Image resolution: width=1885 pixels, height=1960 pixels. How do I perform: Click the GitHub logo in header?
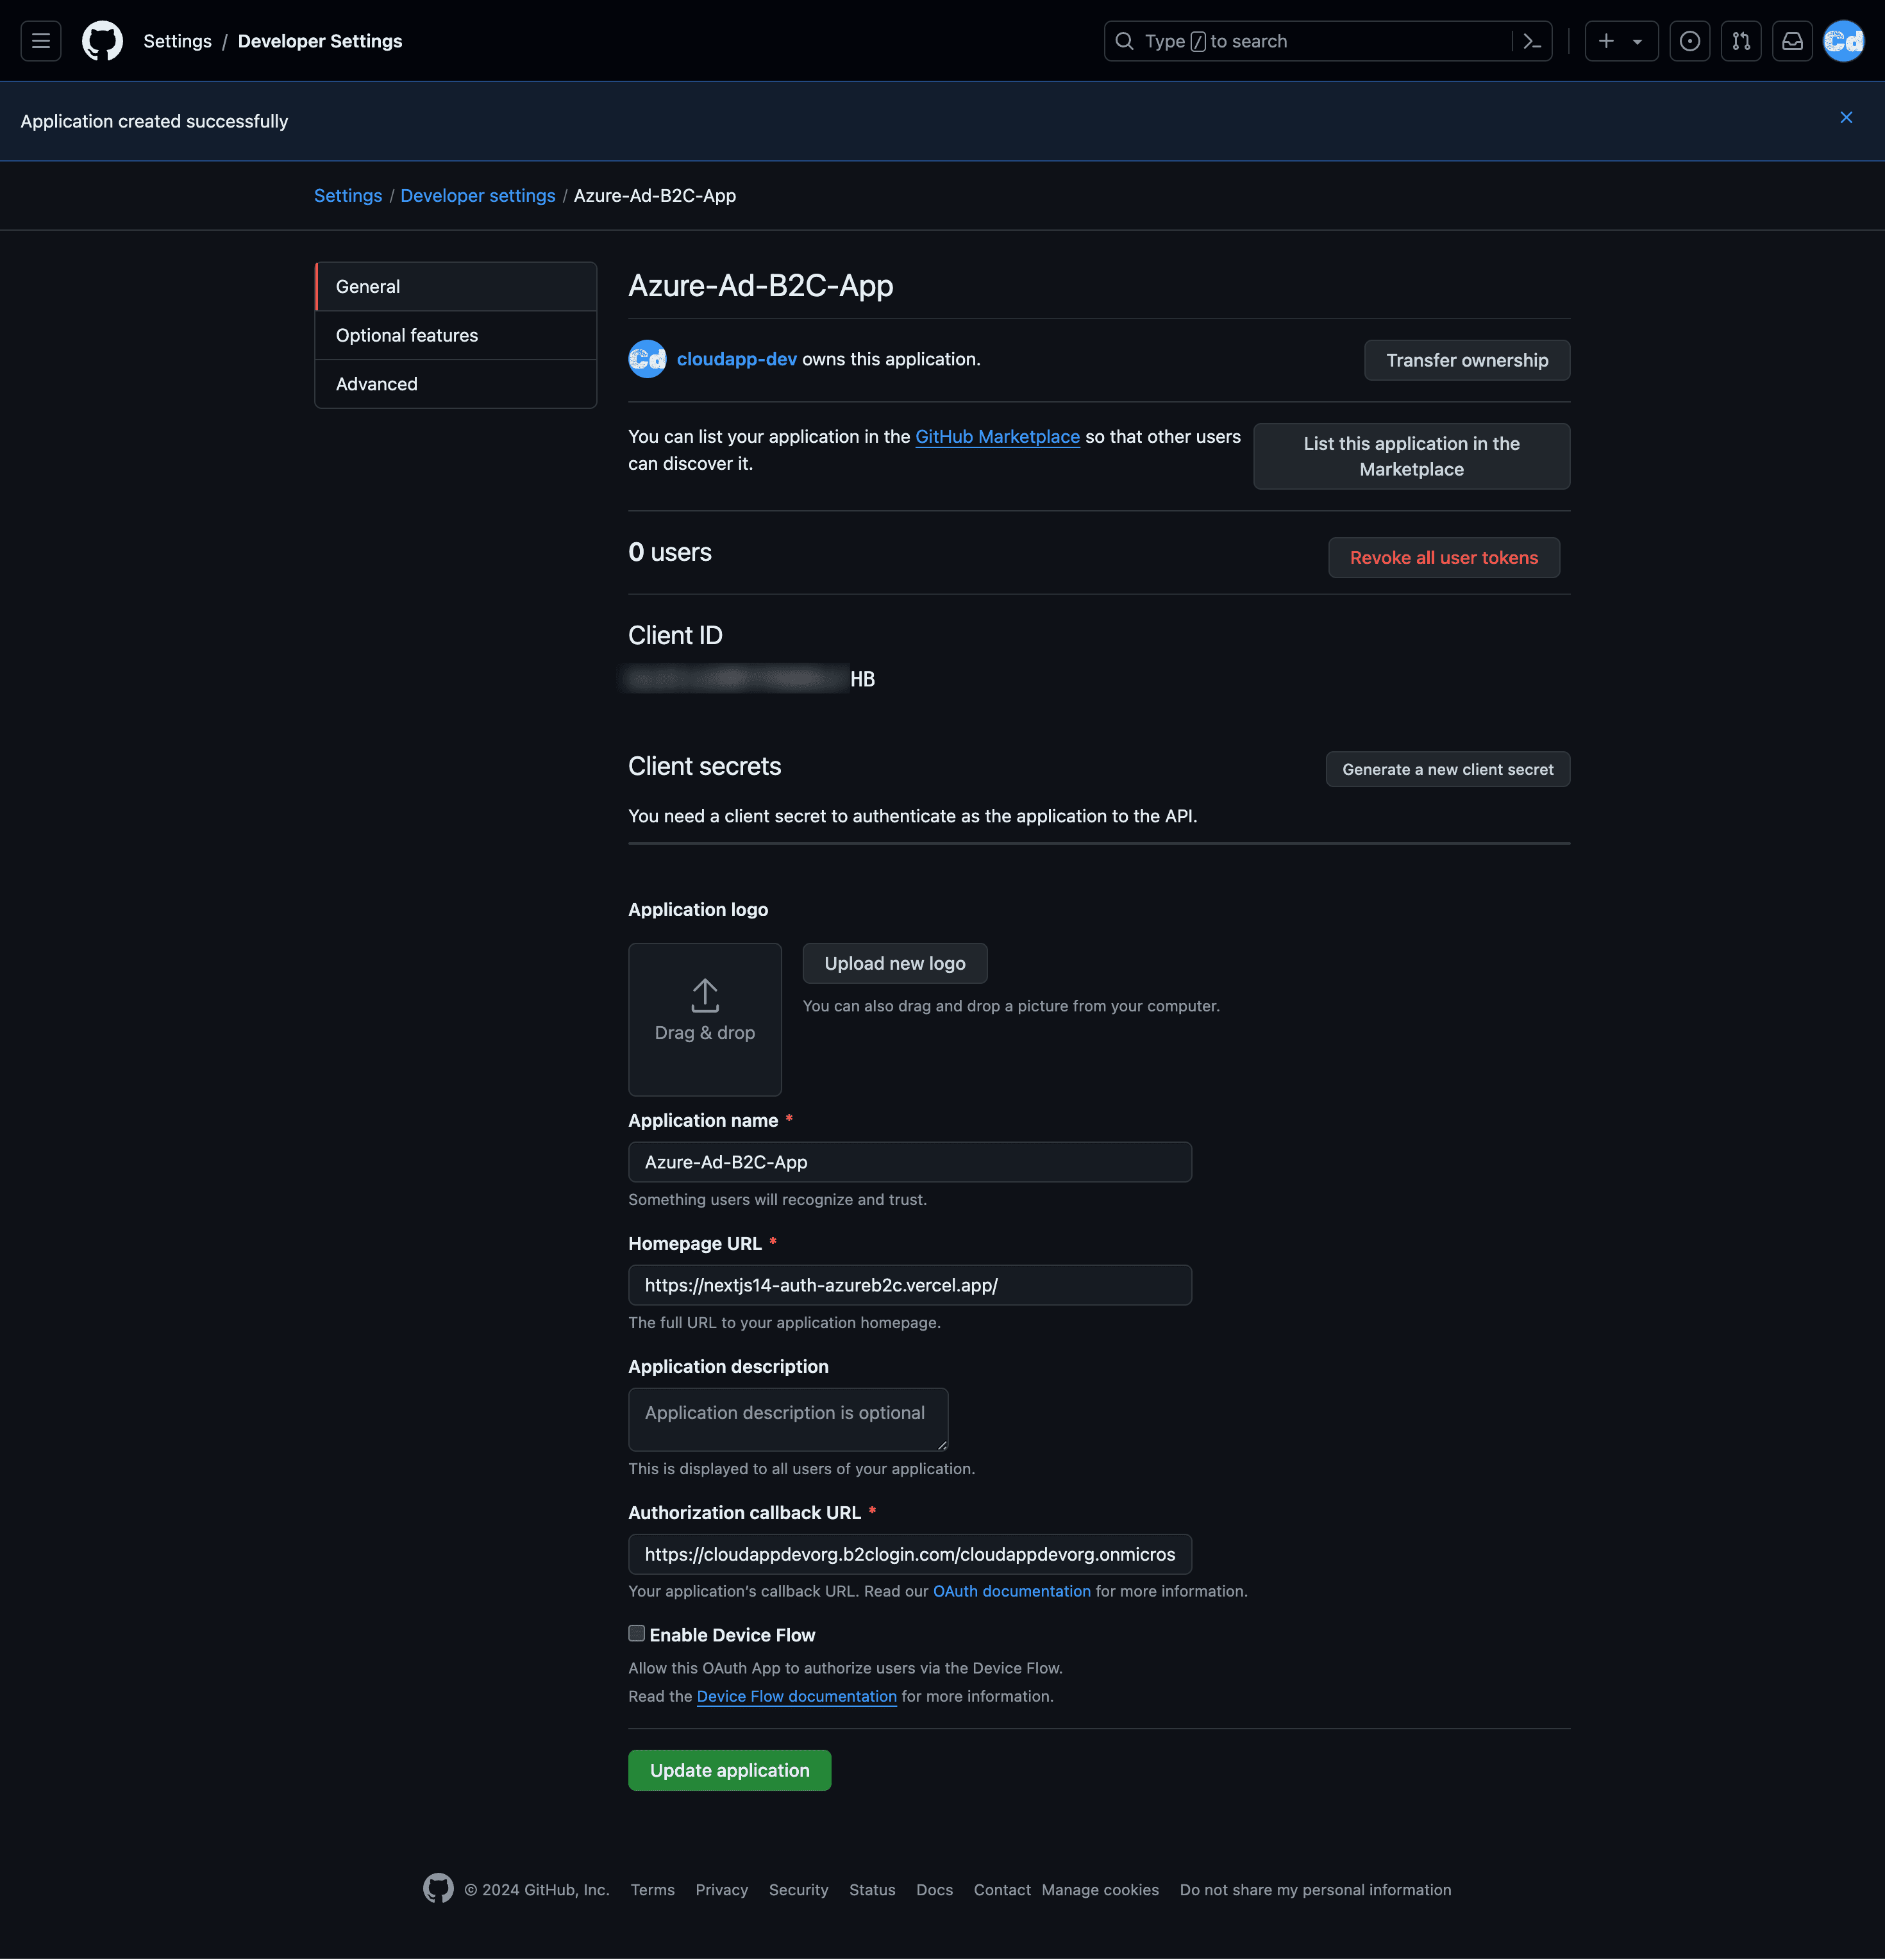coord(102,41)
